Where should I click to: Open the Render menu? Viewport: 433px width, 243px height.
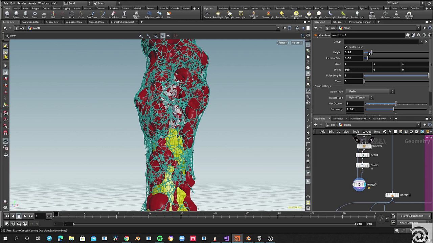[x=22, y=3]
